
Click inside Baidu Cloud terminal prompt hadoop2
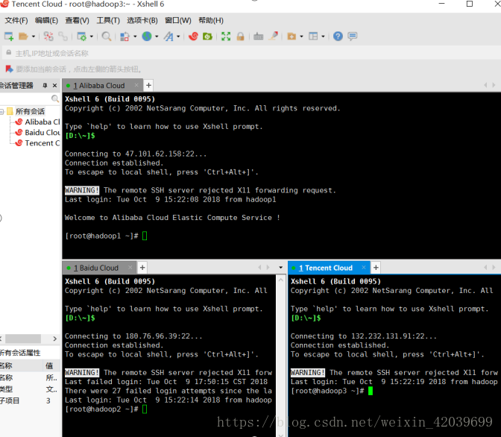[x=106, y=409]
